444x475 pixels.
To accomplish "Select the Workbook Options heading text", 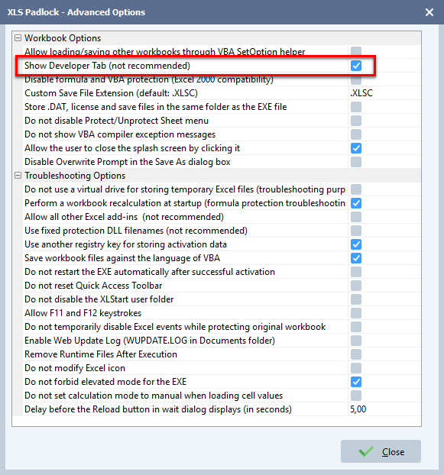I will tap(63, 38).
